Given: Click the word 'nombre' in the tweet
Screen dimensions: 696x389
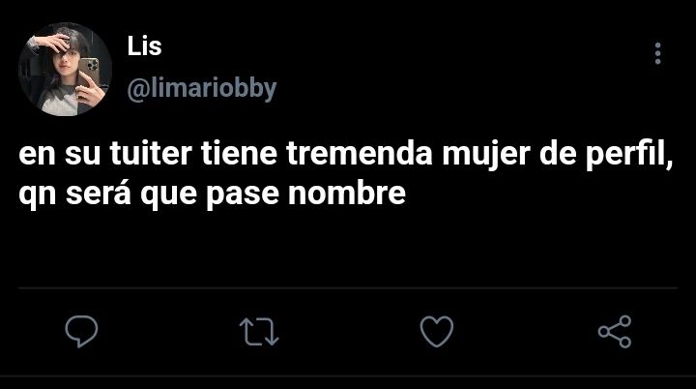Looking at the screenshot, I should coord(347,194).
